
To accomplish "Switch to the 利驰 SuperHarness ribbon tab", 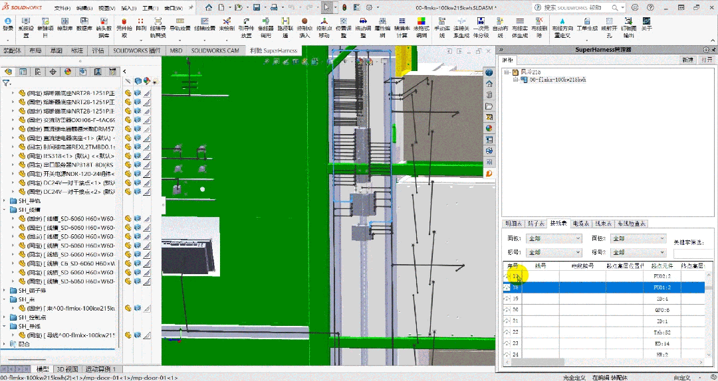I will [x=273, y=50].
